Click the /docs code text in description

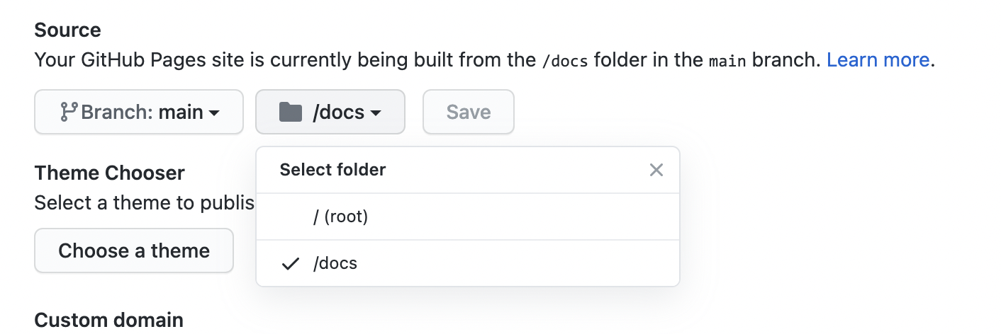[564, 61]
